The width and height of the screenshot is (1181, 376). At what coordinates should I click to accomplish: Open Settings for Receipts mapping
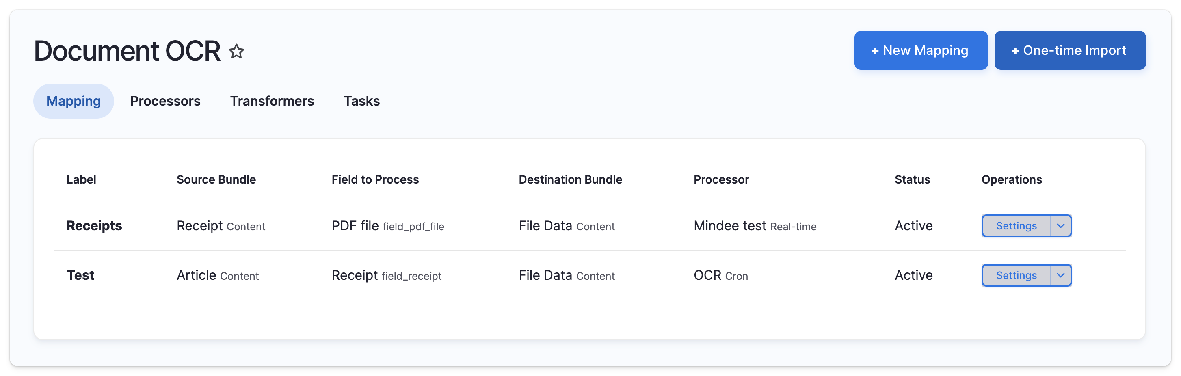pos(1016,226)
